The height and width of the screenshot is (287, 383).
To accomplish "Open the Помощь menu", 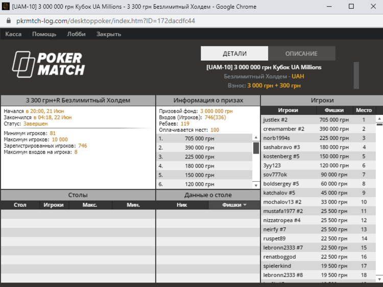I will coord(44,34).
